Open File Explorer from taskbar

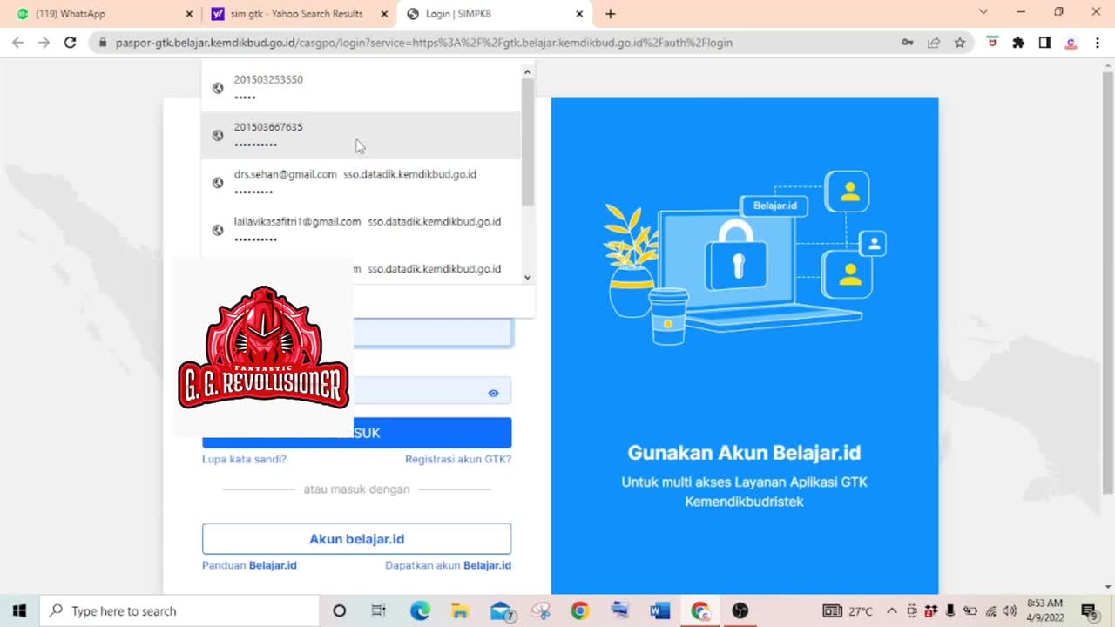coord(459,610)
